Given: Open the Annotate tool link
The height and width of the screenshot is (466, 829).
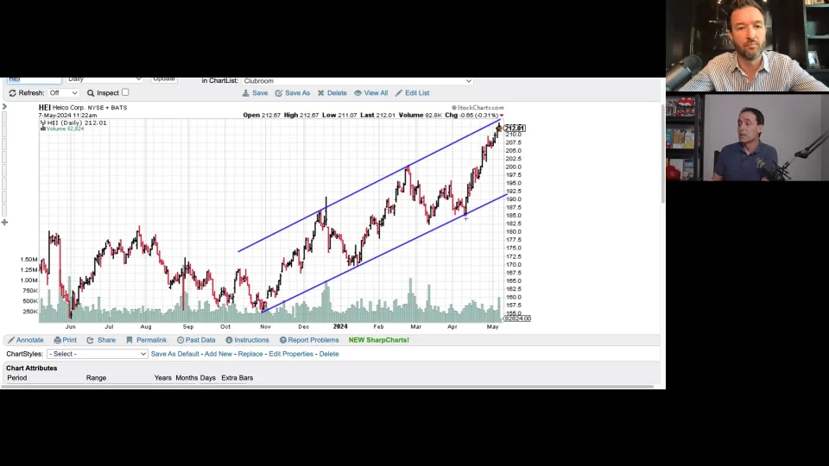Looking at the screenshot, I should click(30, 340).
